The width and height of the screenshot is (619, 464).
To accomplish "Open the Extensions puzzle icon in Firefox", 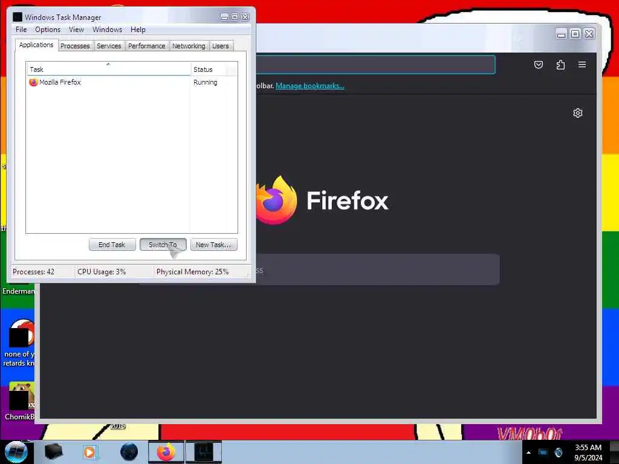I will click(x=560, y=65).
